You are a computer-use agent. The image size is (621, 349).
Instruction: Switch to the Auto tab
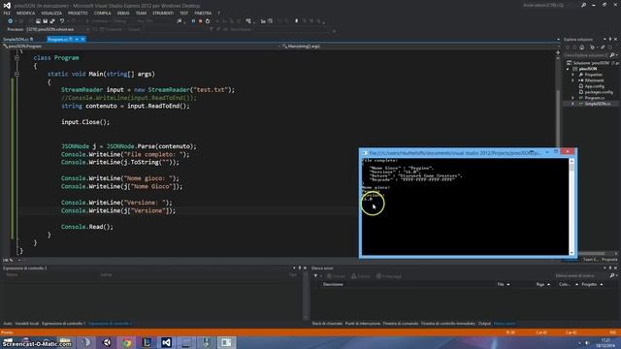8,324
